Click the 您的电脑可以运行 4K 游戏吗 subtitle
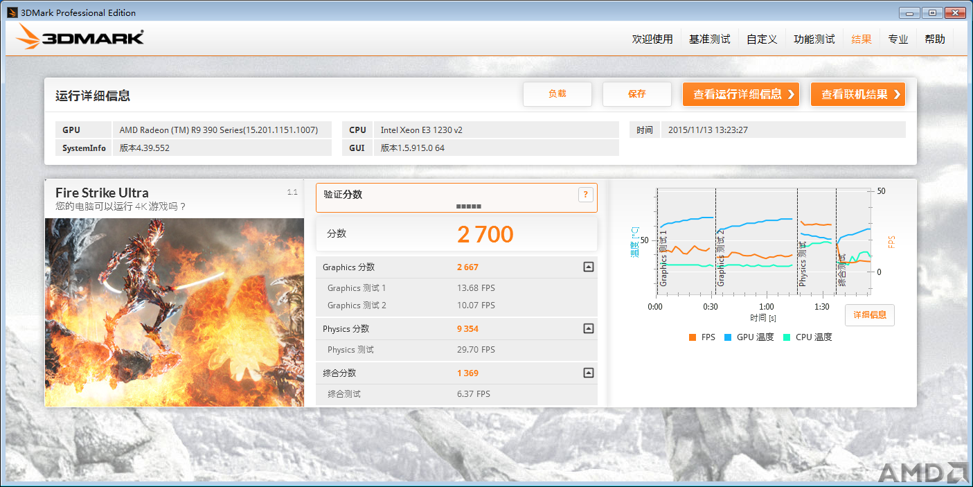The height and width of the screenshot is (487, 973). 120,206
